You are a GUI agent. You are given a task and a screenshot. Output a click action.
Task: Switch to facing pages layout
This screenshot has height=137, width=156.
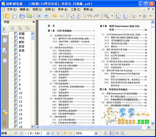(x=123, y=133)
